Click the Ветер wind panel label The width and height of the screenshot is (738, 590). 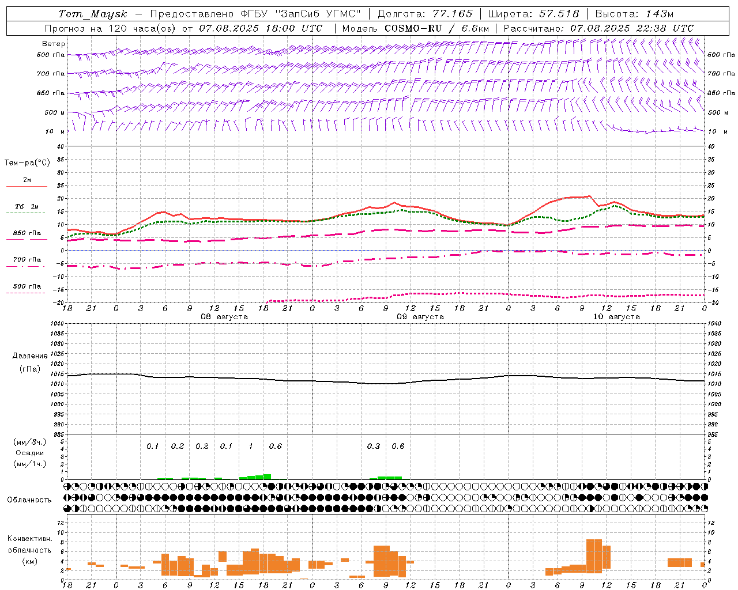click(x=54, y=44)
